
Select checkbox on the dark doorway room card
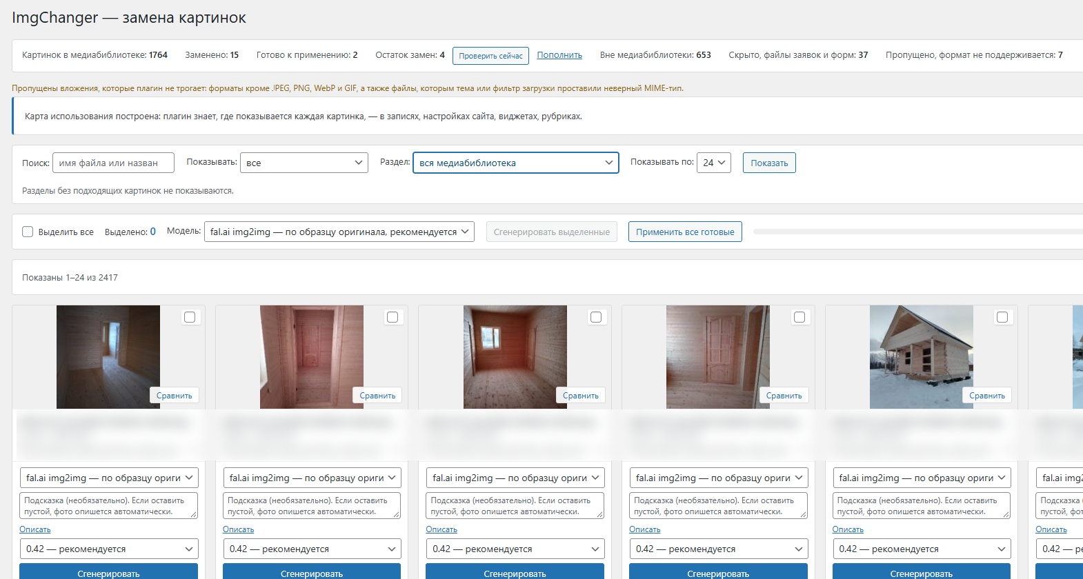point(190,317)
